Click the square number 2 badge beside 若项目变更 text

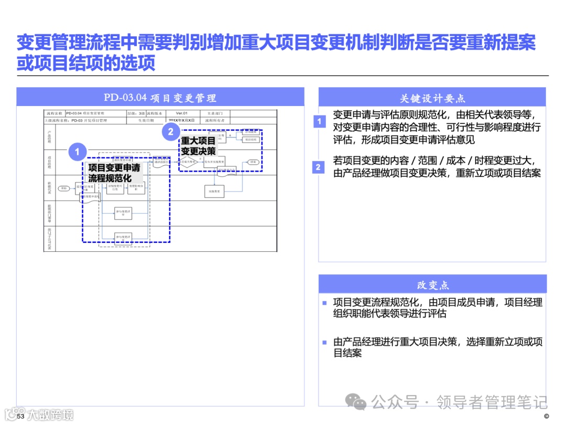[318, 167]
